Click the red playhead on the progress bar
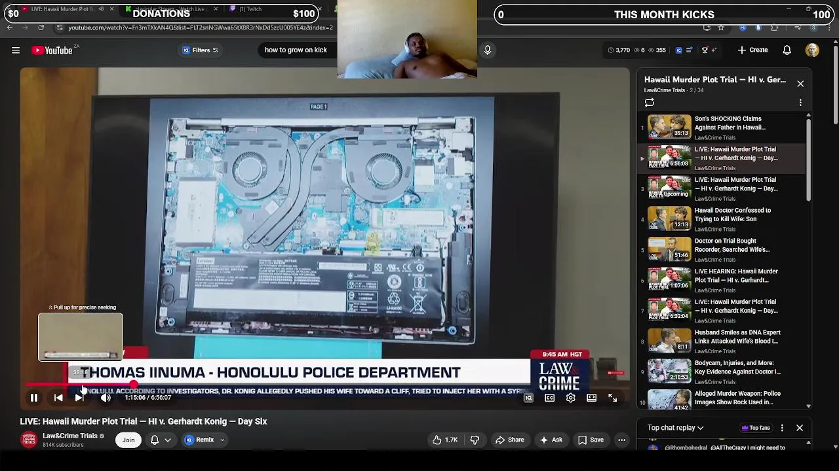The height and width of the screenshot is (471, 839). (134, 385)
